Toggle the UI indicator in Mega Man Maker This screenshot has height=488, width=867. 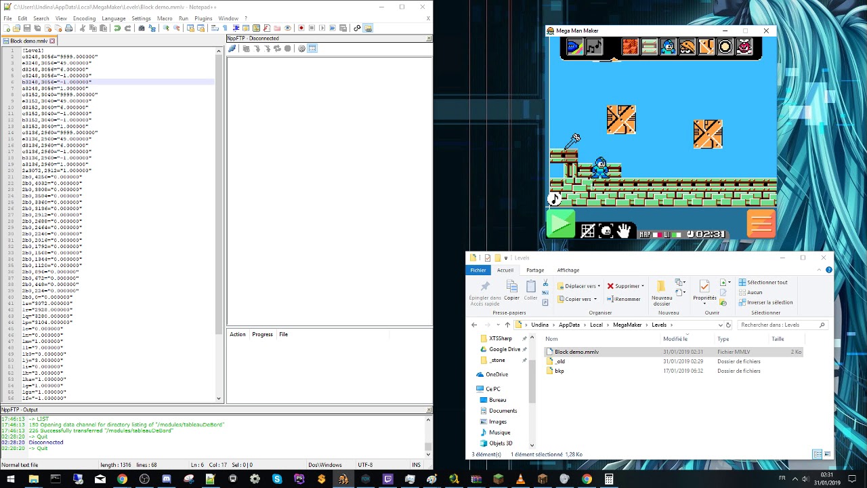tap(671, 235)
